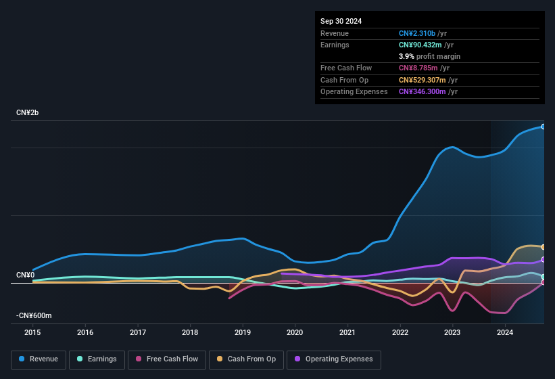Screen dimensions: 555x379
Task: Click the 2023 x-axis label
Action: click(x=452, y=332)
